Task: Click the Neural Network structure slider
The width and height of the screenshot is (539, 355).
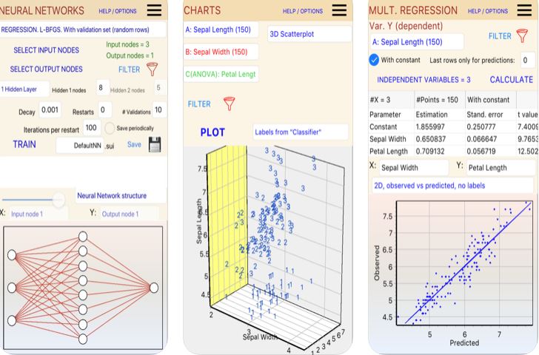Action: coord(57,197)
